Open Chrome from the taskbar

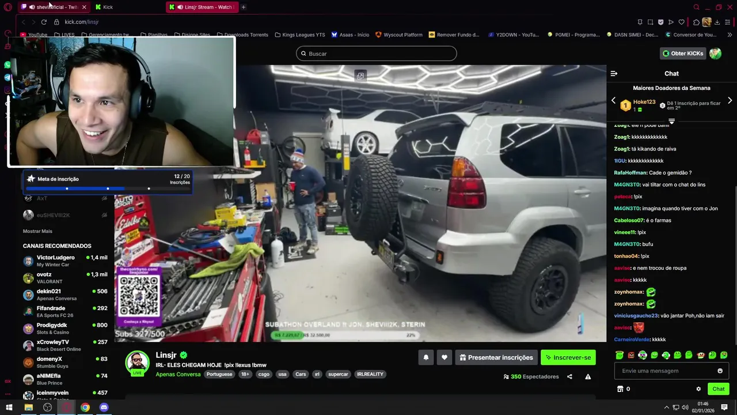[x=85, y=408]
